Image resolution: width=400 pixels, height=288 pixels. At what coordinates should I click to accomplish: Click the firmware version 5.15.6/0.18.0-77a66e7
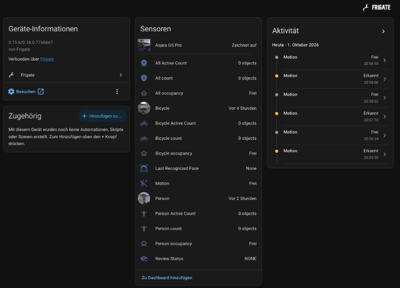click(31, 42)
